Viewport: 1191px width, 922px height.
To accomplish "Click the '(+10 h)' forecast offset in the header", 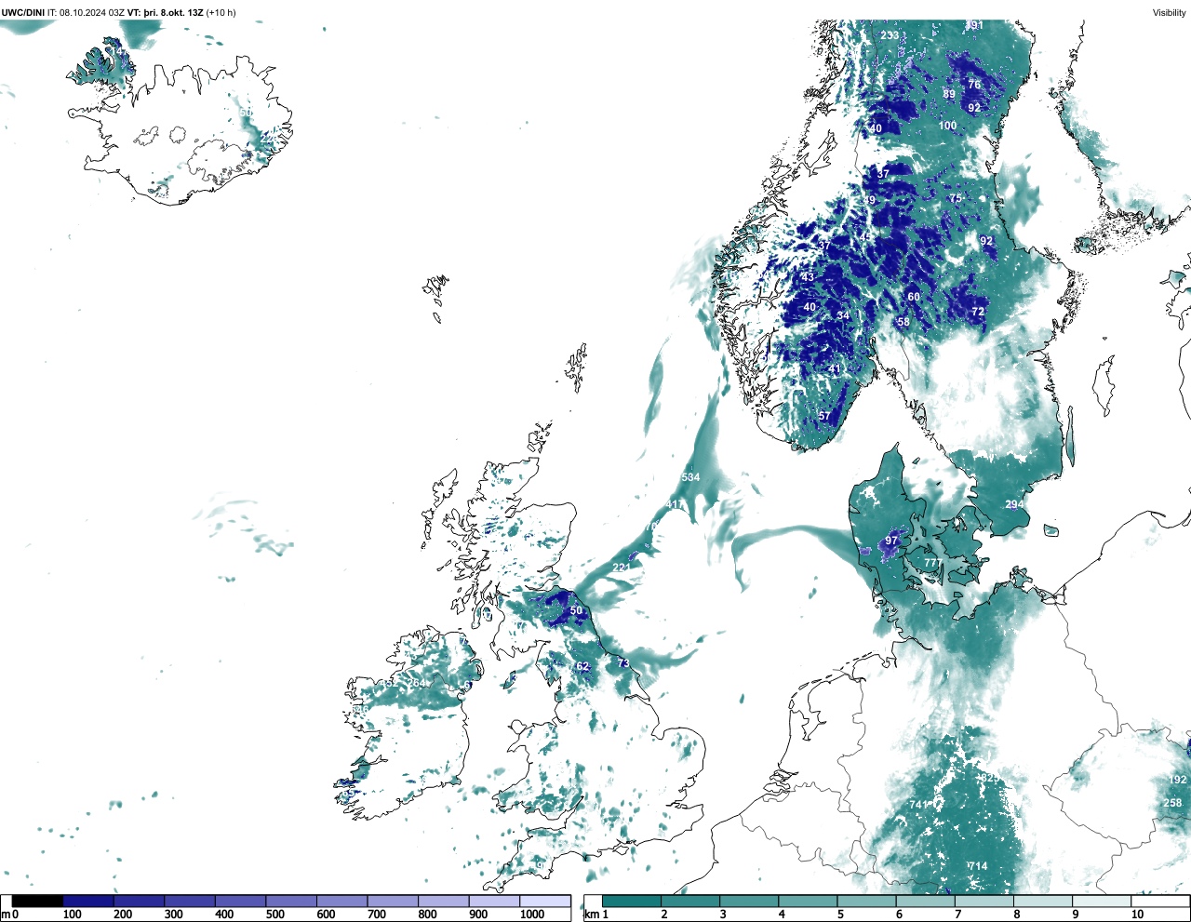I will coord(221,13).
